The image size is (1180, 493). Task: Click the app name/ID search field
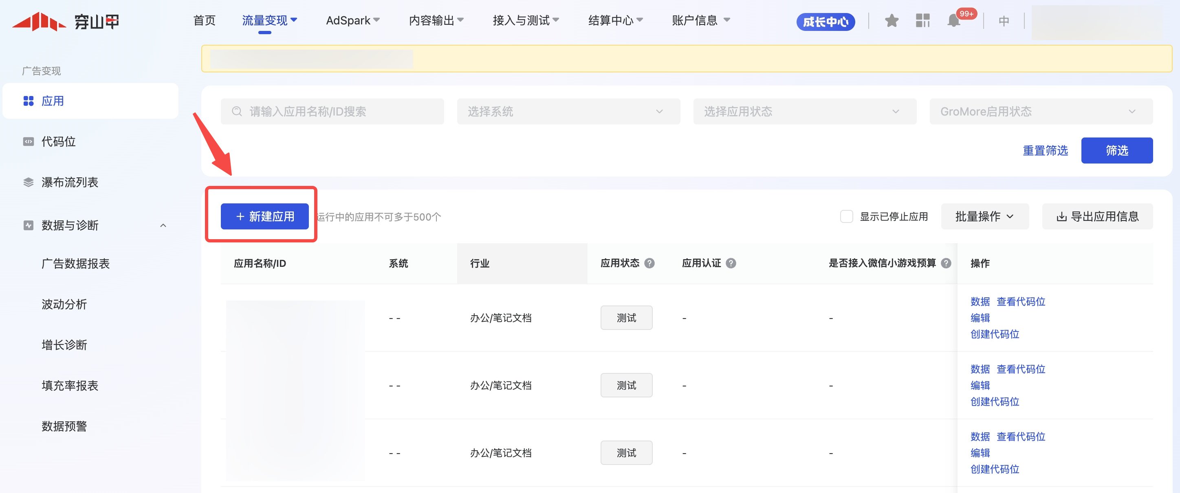[x=332, y=111]
